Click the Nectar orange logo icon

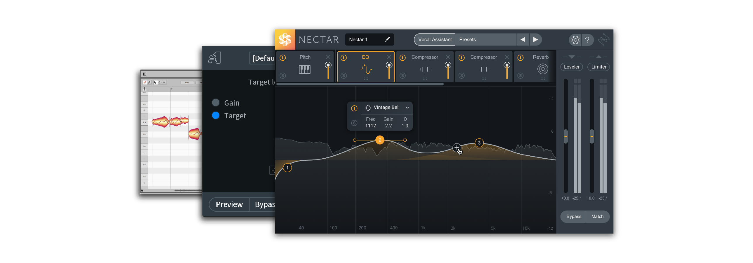tap(285, 40)
